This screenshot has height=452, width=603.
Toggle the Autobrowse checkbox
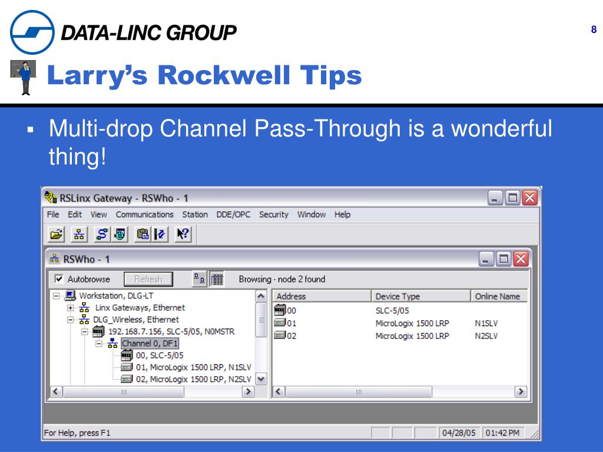point(59,278)
